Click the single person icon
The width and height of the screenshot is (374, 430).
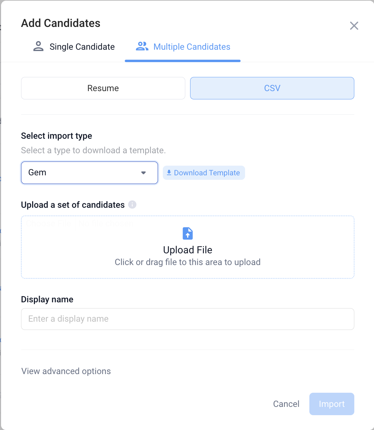click(x=38, y=47)
